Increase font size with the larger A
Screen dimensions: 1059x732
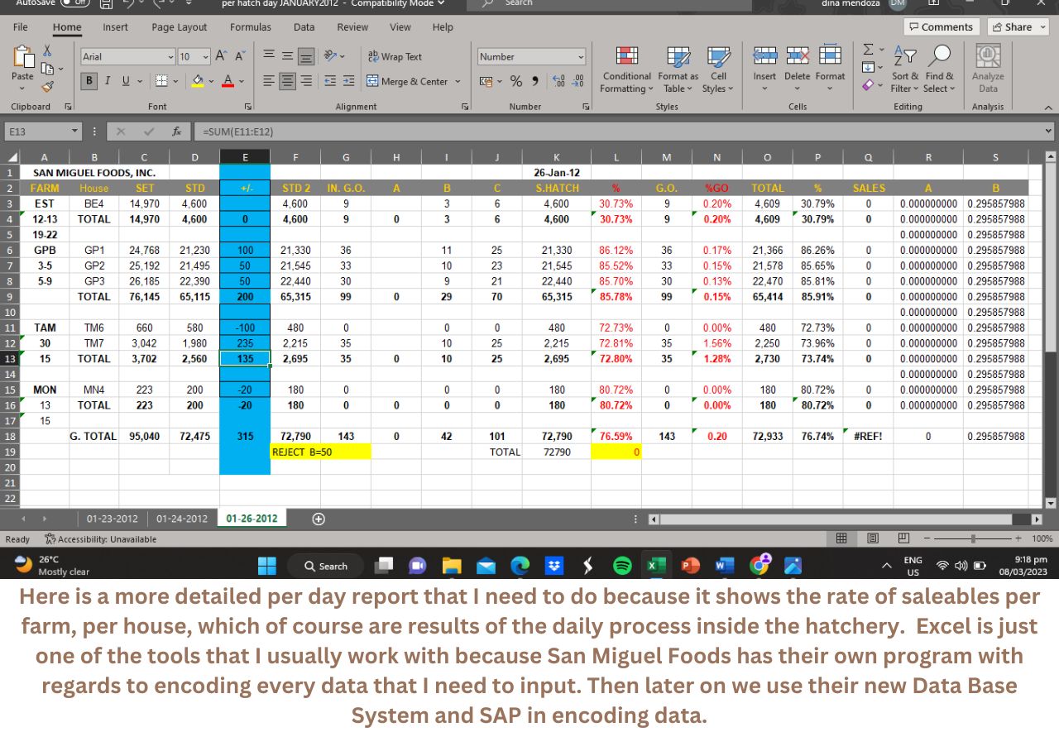point(220,56)
